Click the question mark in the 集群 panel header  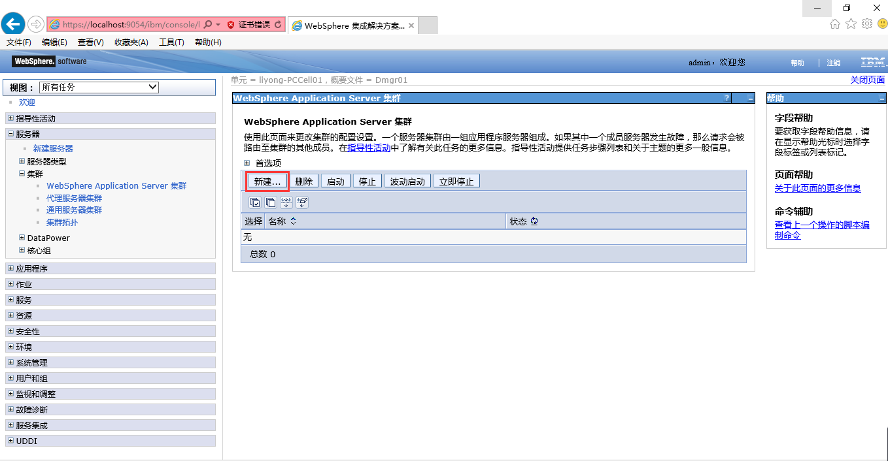(726, 99)
